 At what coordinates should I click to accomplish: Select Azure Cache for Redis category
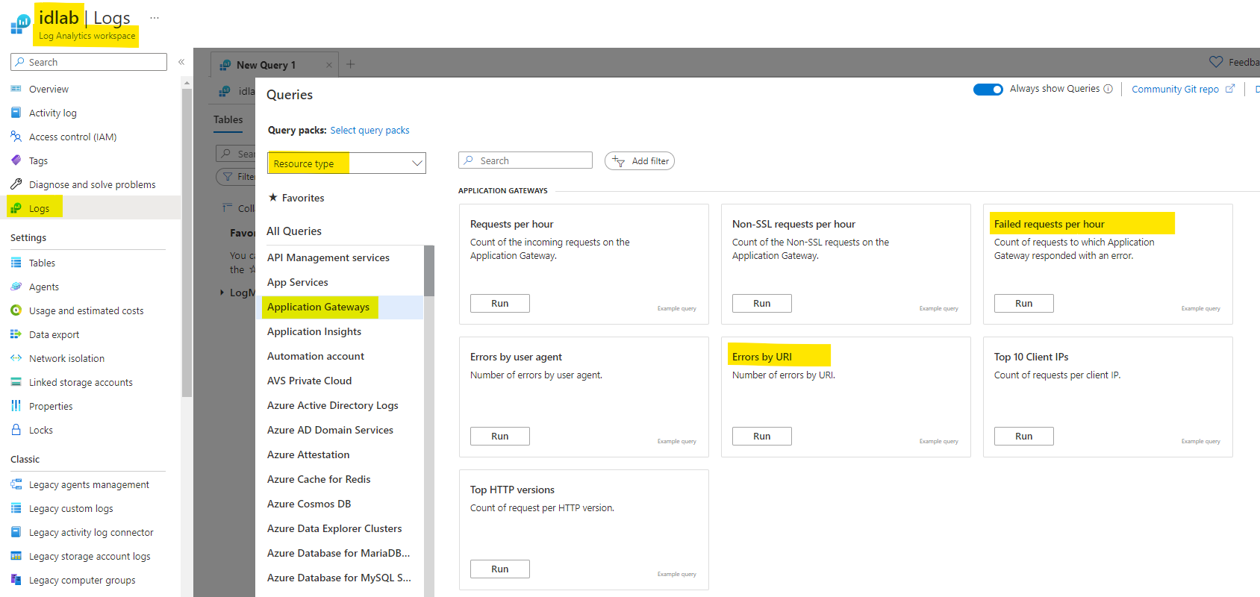[319, 479]
